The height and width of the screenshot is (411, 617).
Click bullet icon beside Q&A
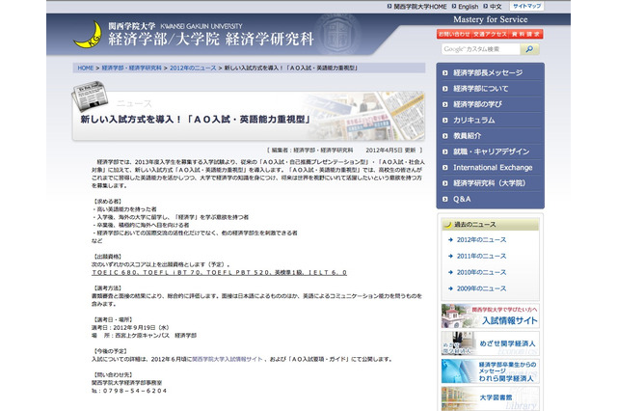click(x=445, y=199)
